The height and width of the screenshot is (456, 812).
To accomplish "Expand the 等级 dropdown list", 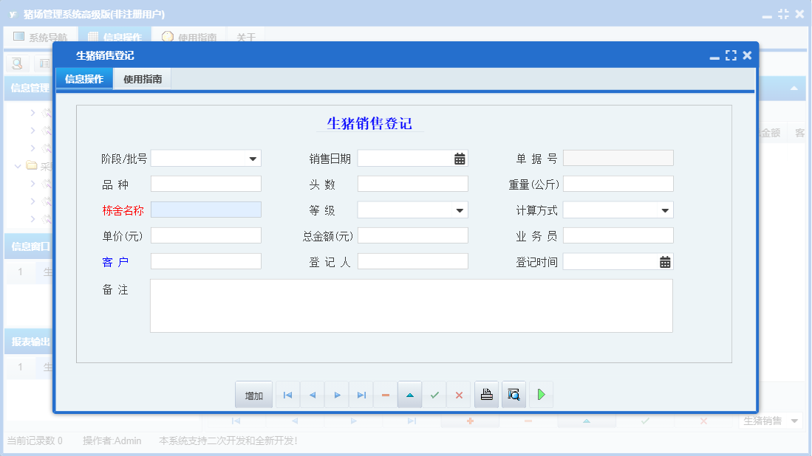I will pos(460,210).
